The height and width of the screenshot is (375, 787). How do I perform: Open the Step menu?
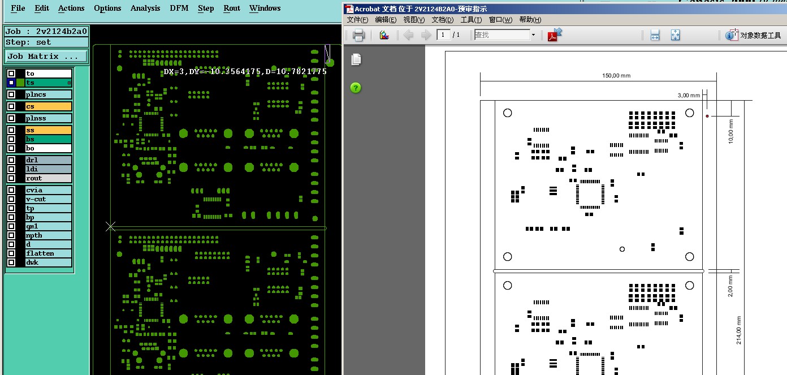pyautogui.click(x=206, y=8)
